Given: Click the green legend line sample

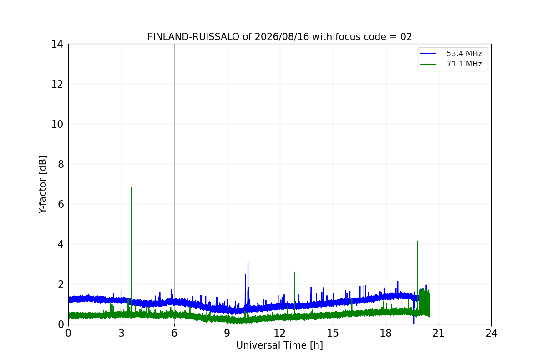Looking at the screenshot, I should (429, 64).
